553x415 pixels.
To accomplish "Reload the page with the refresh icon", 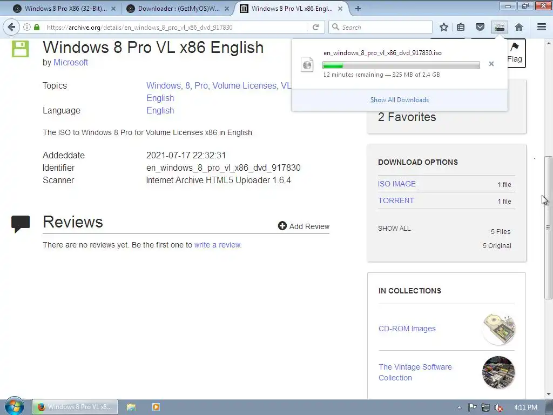I will point(315,27).
